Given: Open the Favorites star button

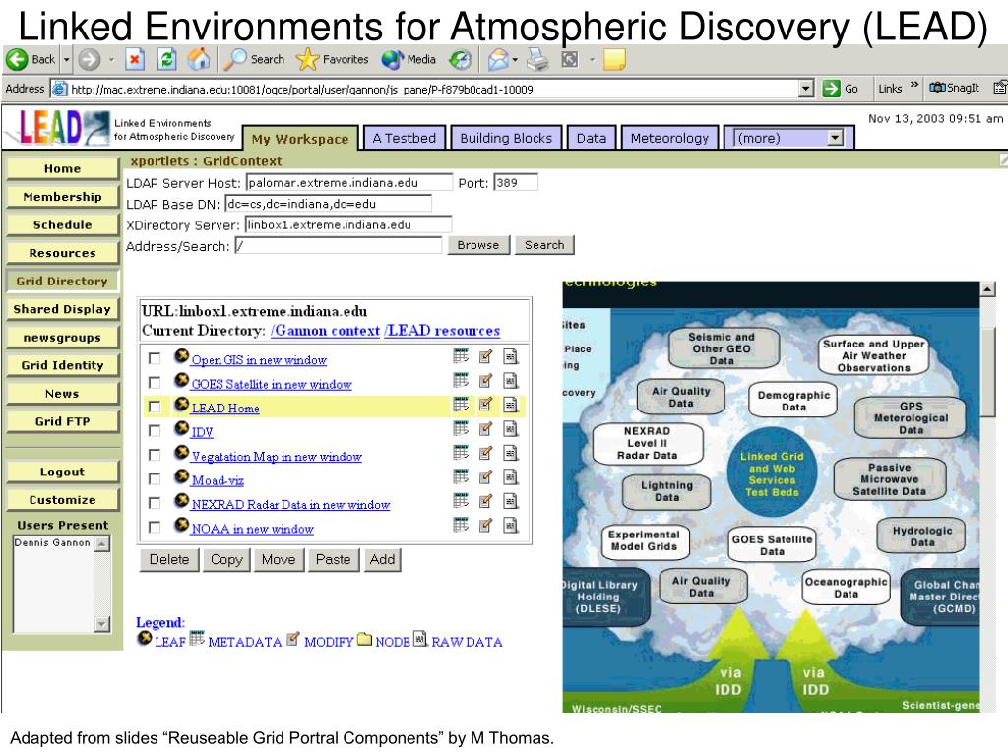Looking at the screenshot, I should [x=333, y=60].
